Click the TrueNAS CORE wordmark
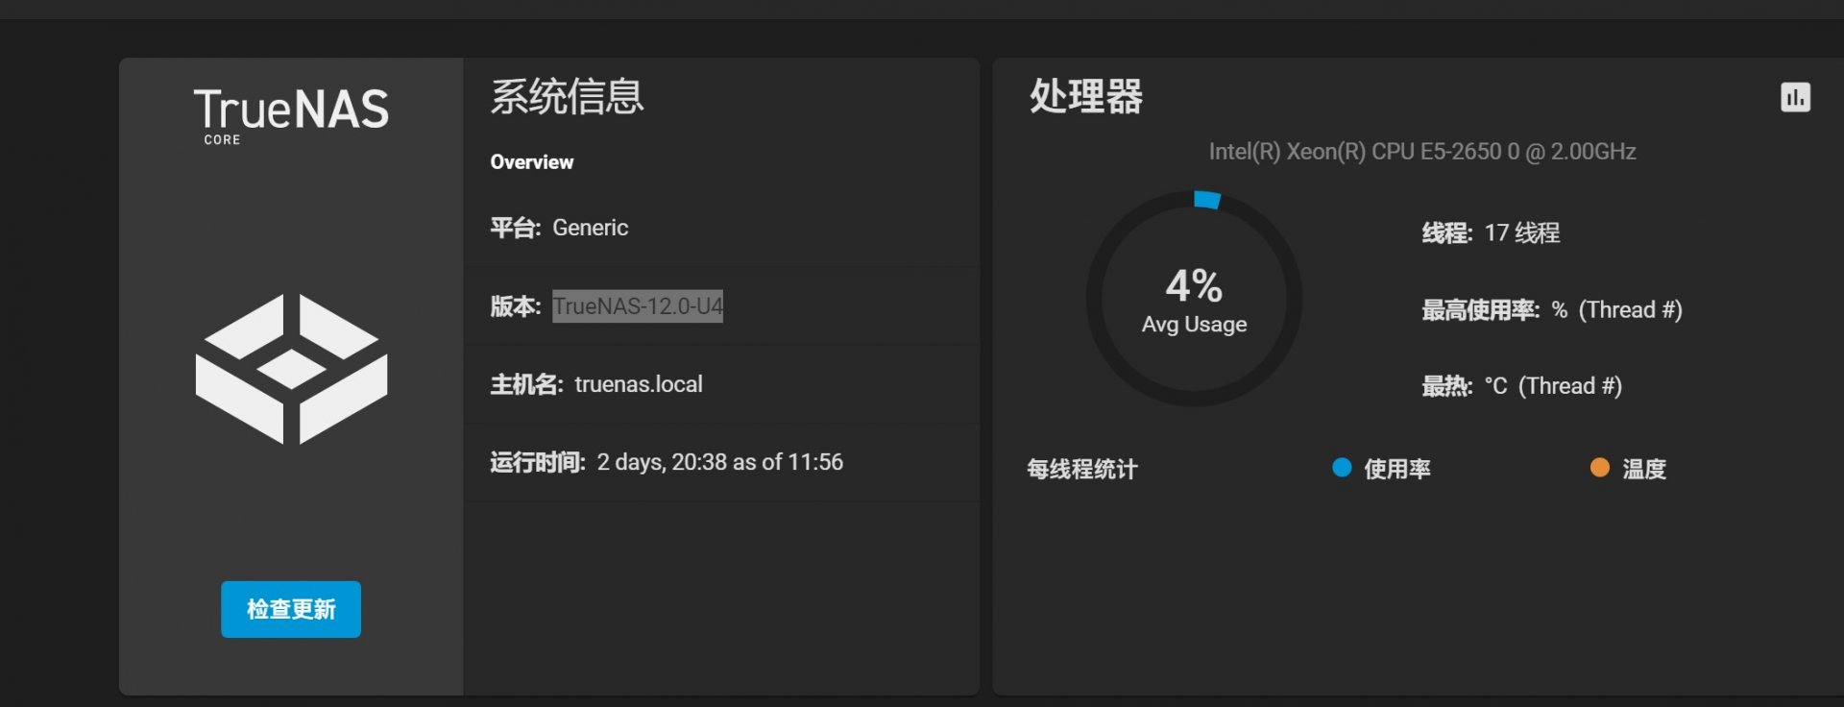Image resolution: width=1844 pixels, height=707 pixels. [291, 116]
